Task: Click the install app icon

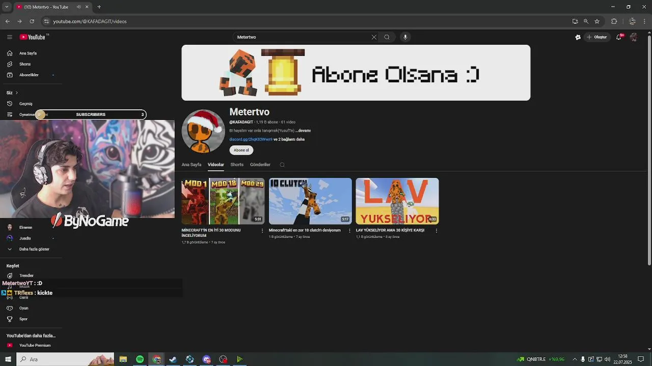Action: tap(575, 21)
